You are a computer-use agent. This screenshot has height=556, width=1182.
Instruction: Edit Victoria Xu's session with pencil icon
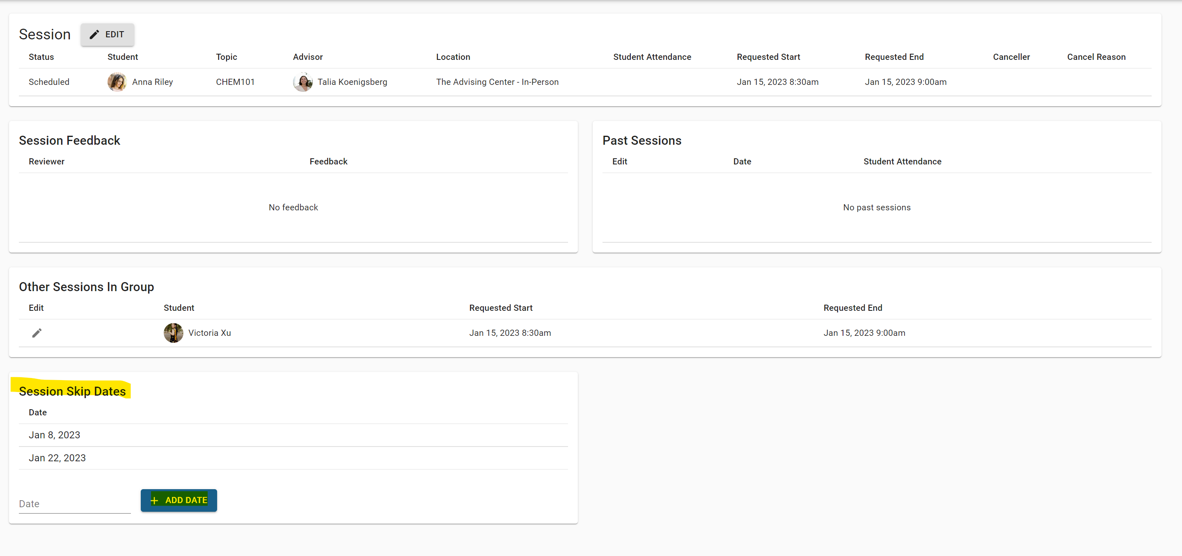pyautogui.click(x=37, y=333)
